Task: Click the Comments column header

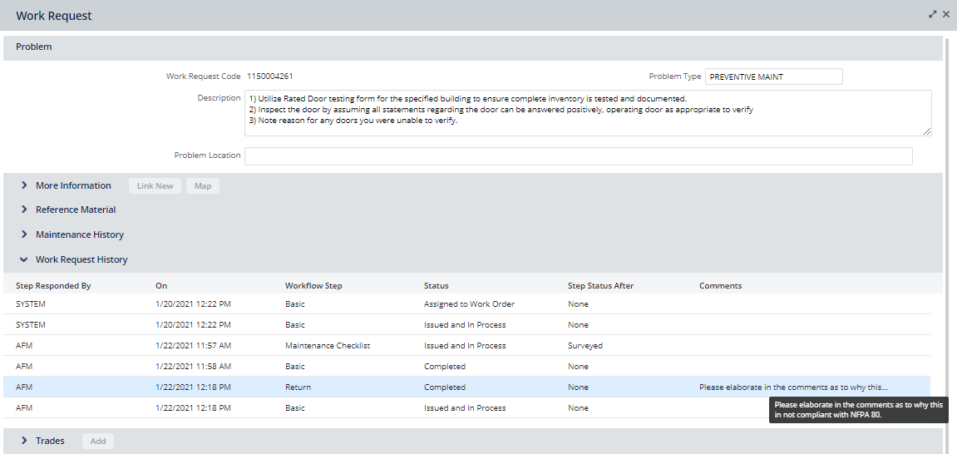Action: pyautogui.click(x=720, y=285)
